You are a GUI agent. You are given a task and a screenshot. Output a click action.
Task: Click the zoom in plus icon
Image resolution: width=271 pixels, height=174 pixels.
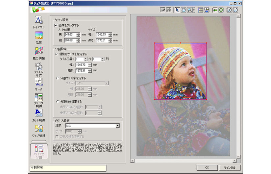click(229, 10)
